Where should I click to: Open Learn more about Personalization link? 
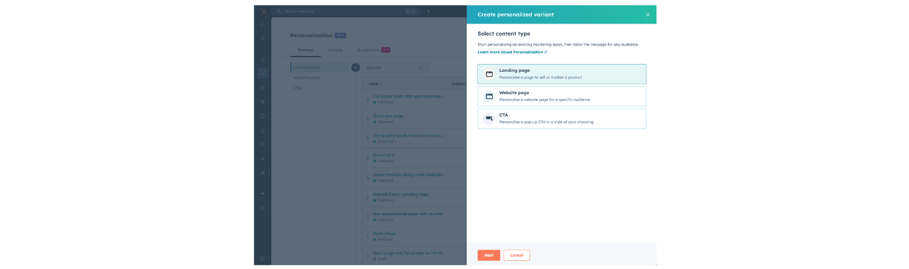pos(510,52)
